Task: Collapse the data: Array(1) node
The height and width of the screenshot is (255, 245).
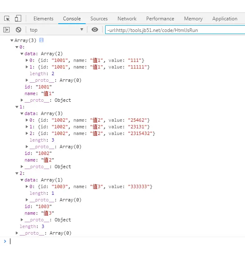Action: [22, 180]
